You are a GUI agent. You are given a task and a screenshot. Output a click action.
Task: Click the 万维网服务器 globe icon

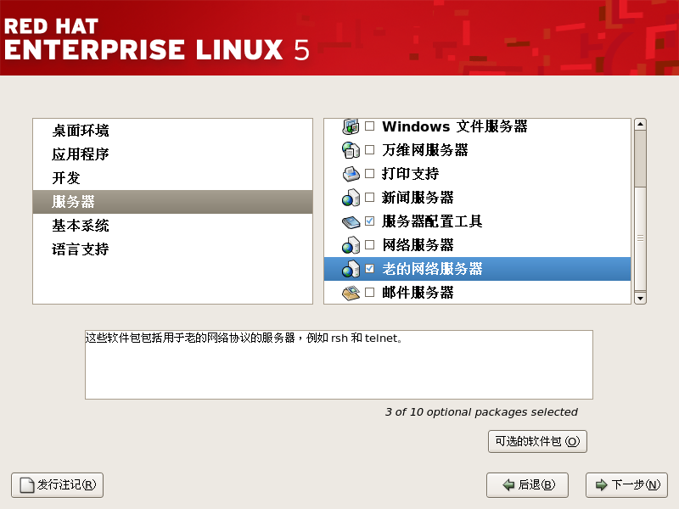click(x=351, y=150)
